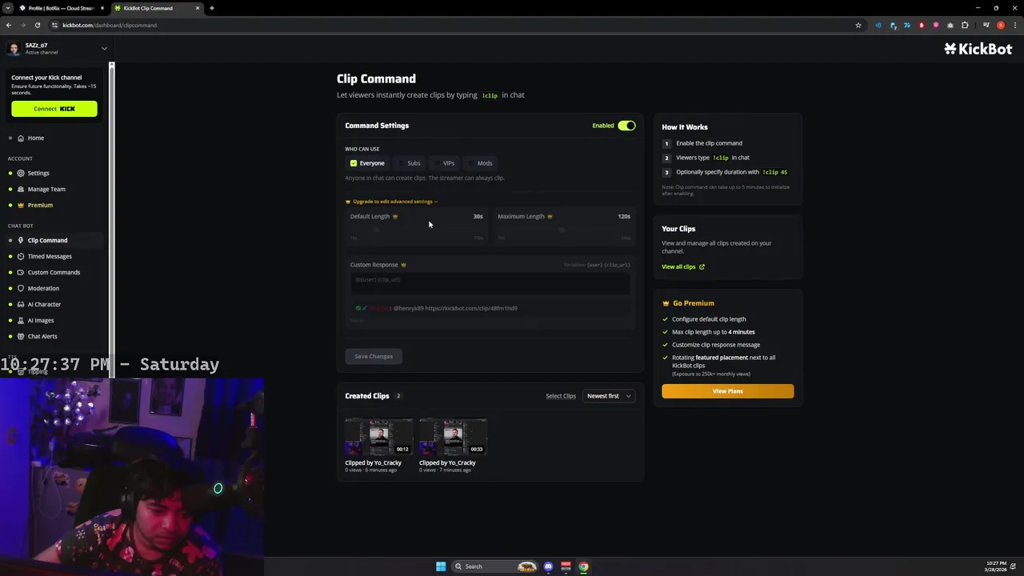Viewport: 1024px width, 576px height.
Task: Open the Chrome profile avatar
Action: tap(1001, 25)
